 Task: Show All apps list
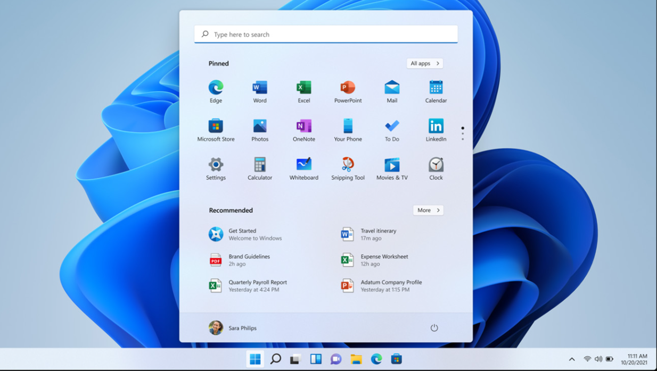coord(425,63)
